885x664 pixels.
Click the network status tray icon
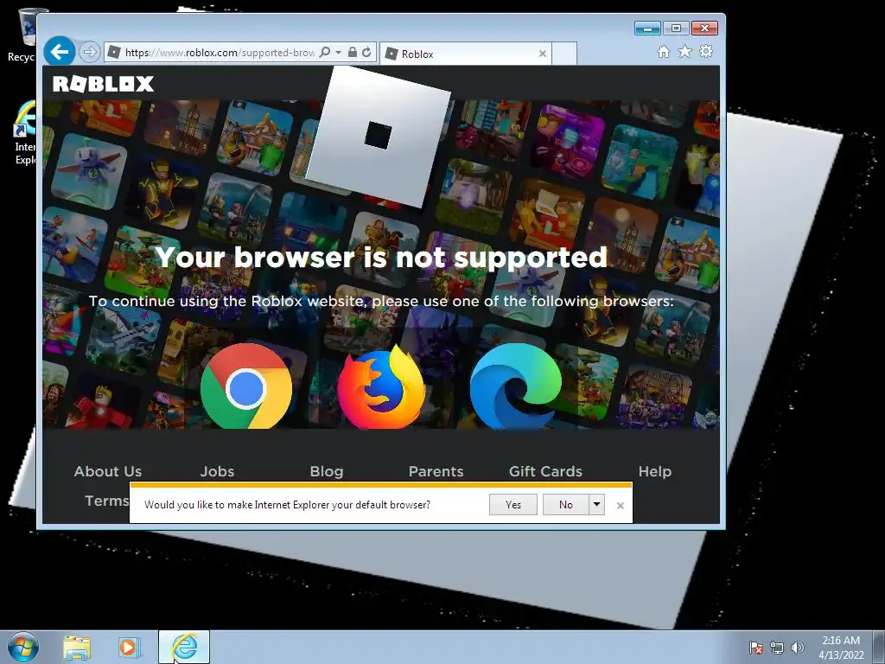pos(777,648)
